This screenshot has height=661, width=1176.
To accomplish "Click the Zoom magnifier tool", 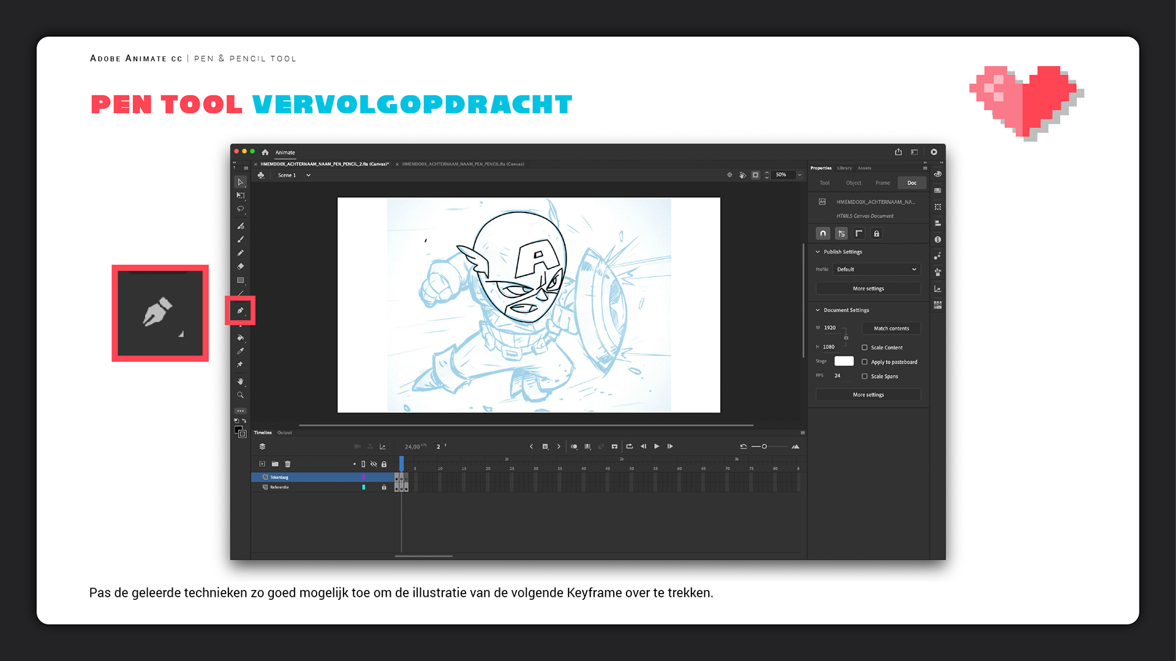I will tap(240, 395).
